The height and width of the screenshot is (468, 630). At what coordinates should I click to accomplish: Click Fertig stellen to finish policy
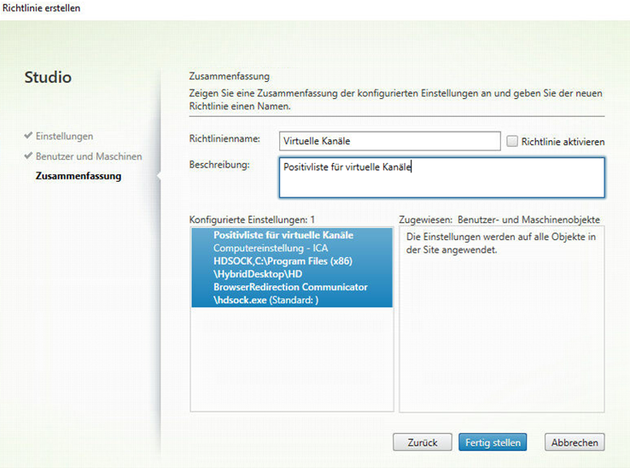[492, 442]
